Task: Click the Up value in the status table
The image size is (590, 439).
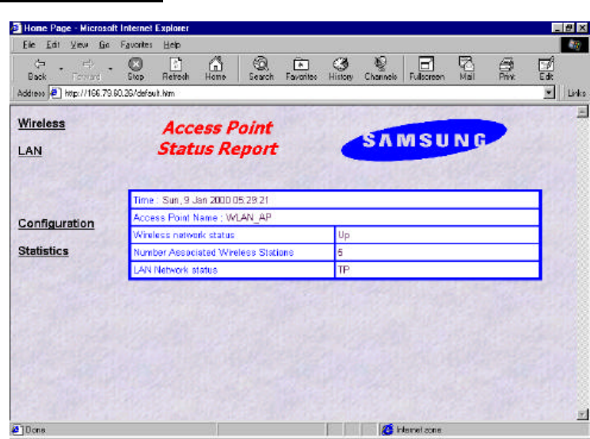Action: tap(344, 235)
